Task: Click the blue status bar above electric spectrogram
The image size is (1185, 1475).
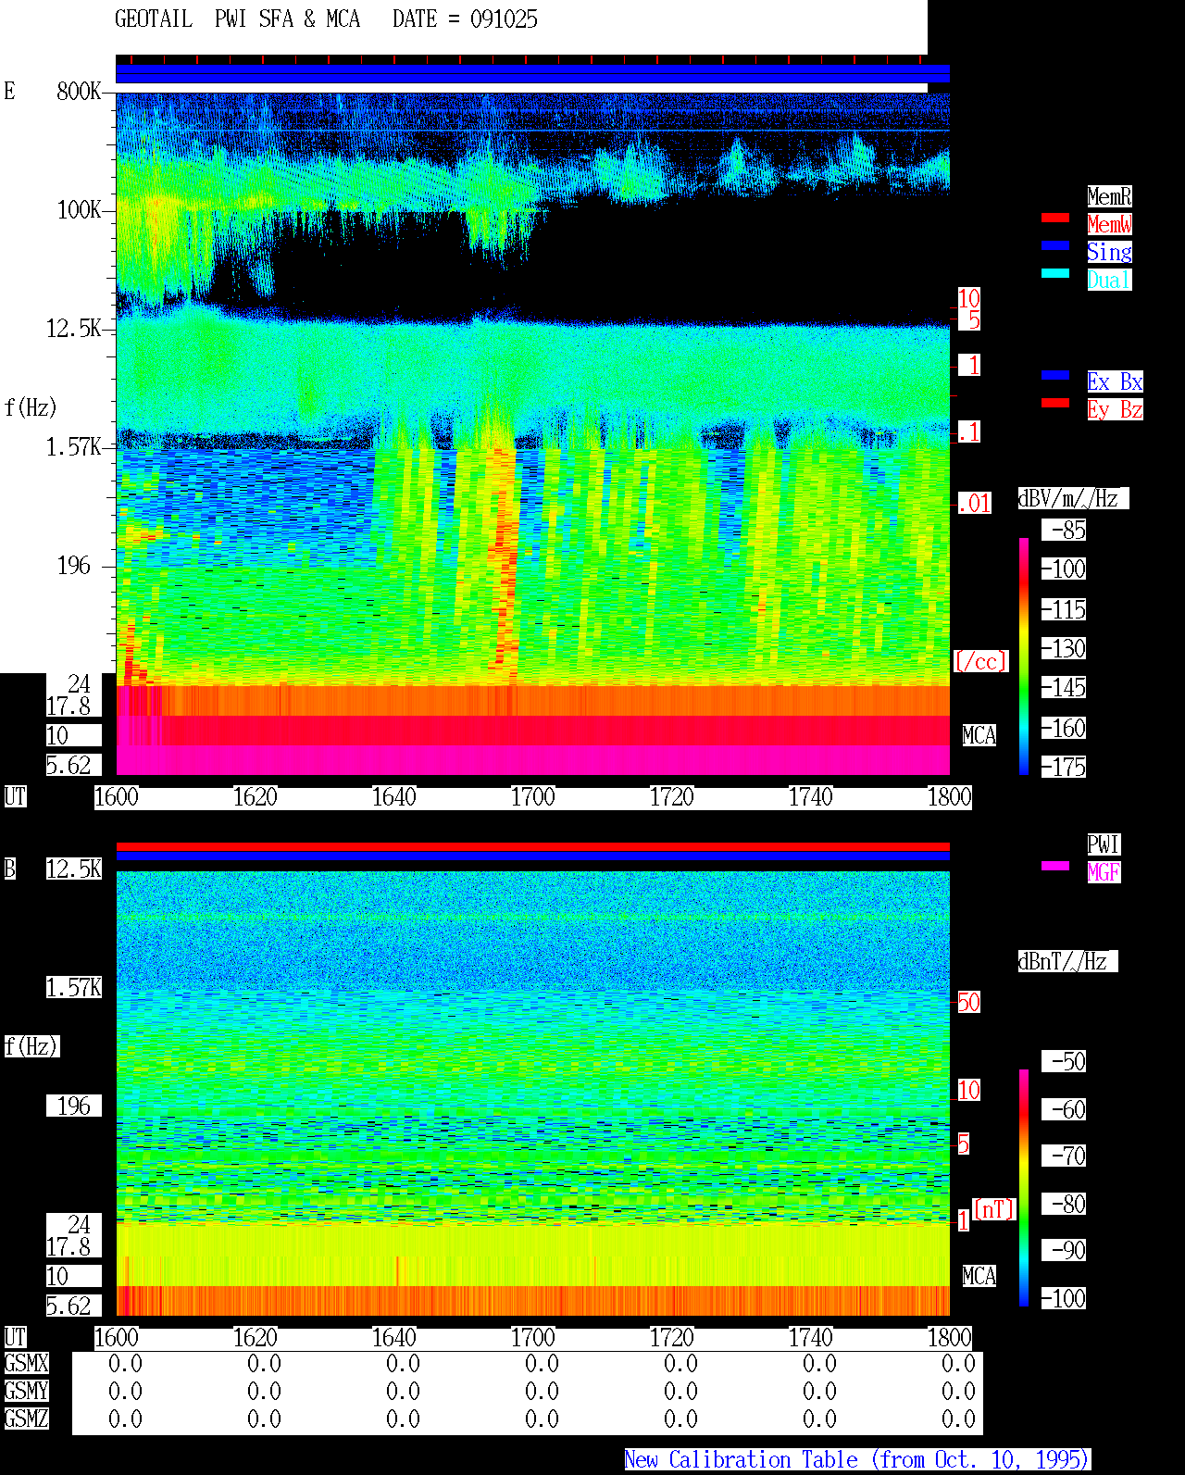Action: click(532, 74)
